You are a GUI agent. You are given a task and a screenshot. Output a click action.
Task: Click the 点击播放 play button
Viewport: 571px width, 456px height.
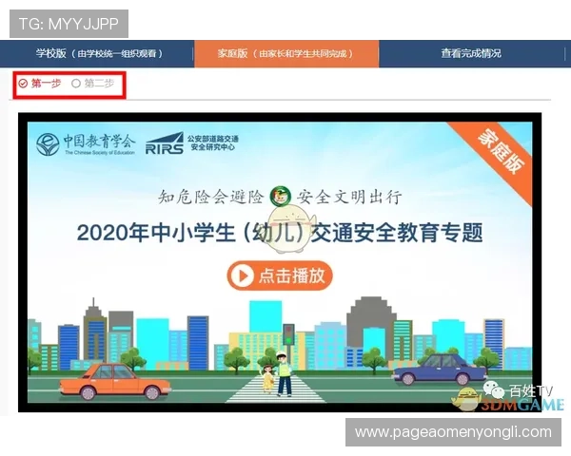[x=280, y=275]
